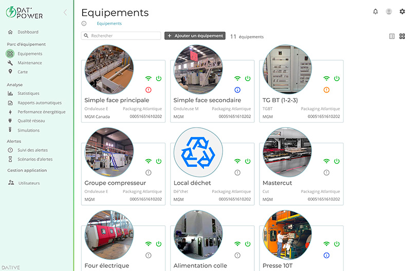The image size is (411, 271).
Task: Click power icon on Groupe compresseur
Action: pyautogui.click(x=159, y=161)
